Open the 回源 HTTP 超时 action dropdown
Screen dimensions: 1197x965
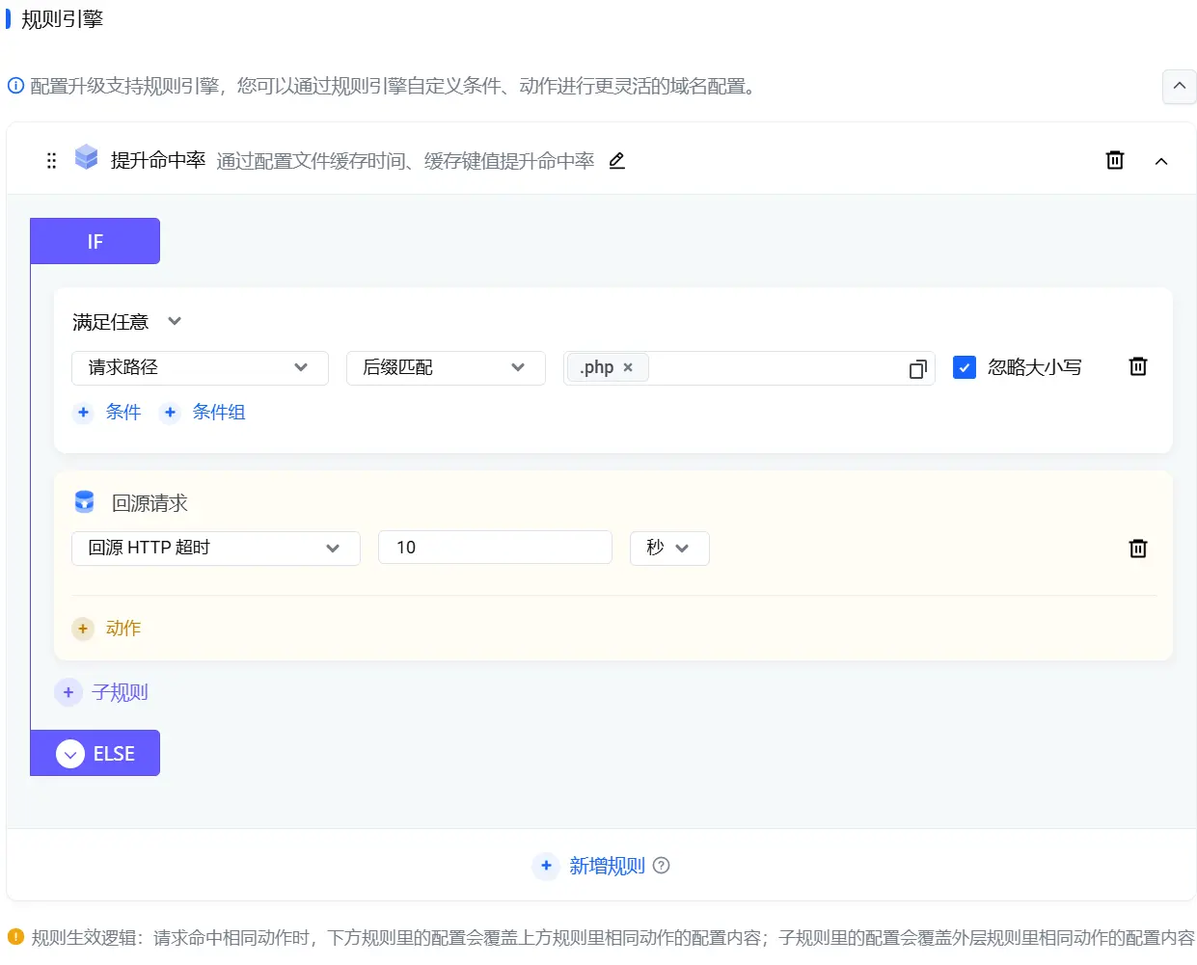tap(216, 549)
